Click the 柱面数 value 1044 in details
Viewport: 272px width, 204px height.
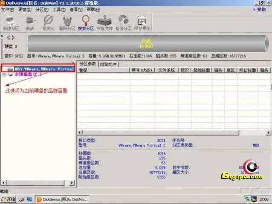coord(161,153)
